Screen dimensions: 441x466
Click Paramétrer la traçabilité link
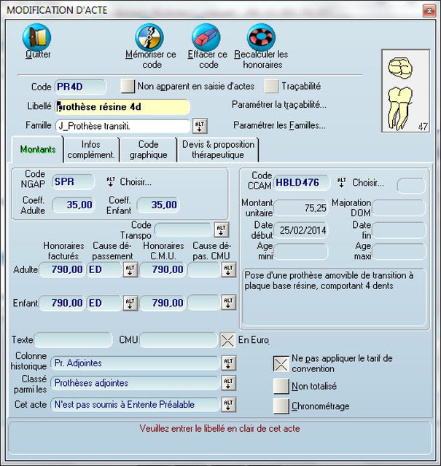click(278, 105)
